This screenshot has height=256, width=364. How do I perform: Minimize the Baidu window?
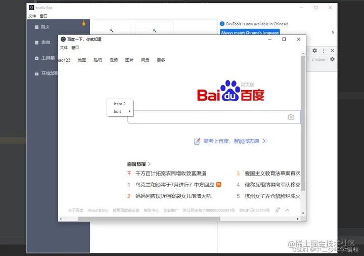[x=270, y=39]
